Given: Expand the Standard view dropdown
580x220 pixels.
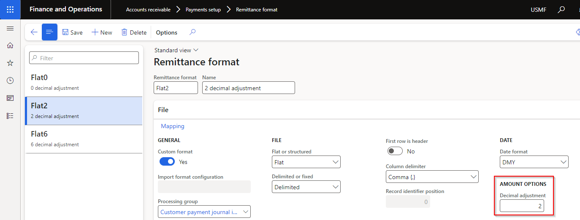Looking at the screenshot, I should [176, 50].
